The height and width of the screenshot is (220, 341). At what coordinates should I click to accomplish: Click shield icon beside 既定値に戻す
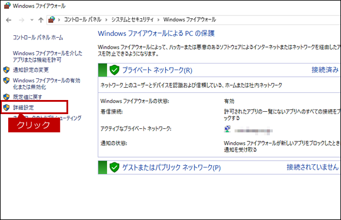point(6,97)
